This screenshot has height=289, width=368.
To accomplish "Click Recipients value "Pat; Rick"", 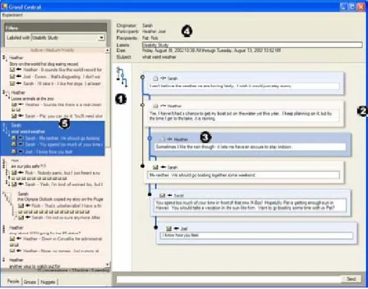I will (150, 38).
